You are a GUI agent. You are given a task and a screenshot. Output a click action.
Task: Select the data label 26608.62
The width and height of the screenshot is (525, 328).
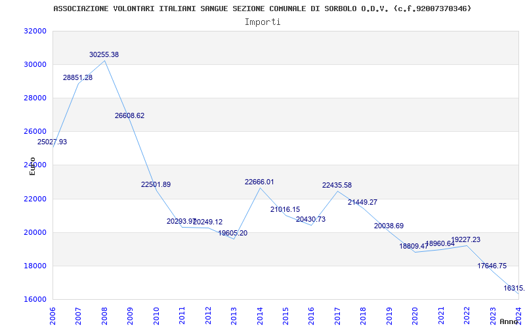pyautogui.click(x=129, y=116)
